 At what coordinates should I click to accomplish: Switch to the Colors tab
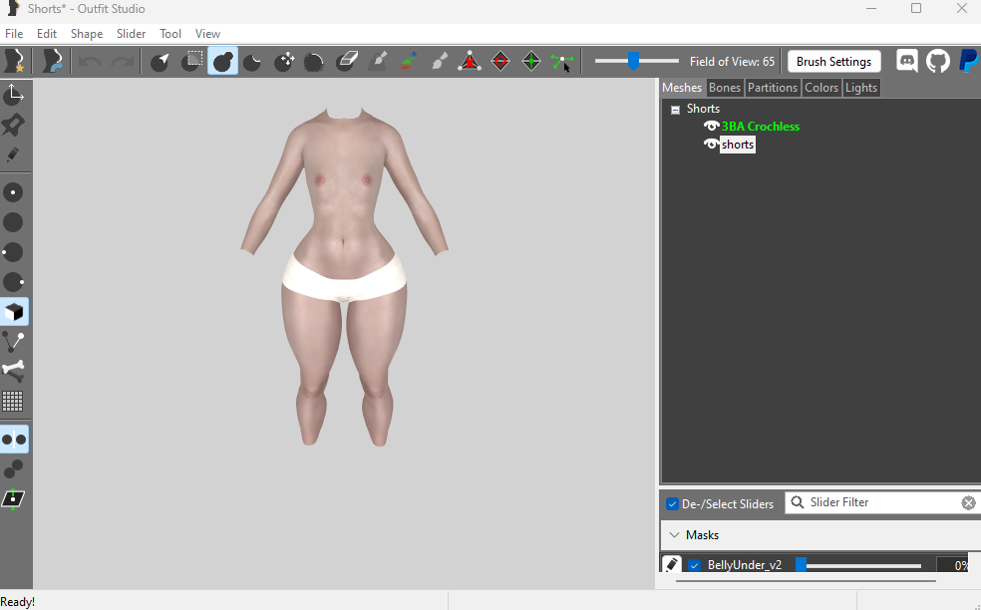(x=821, y=88)
